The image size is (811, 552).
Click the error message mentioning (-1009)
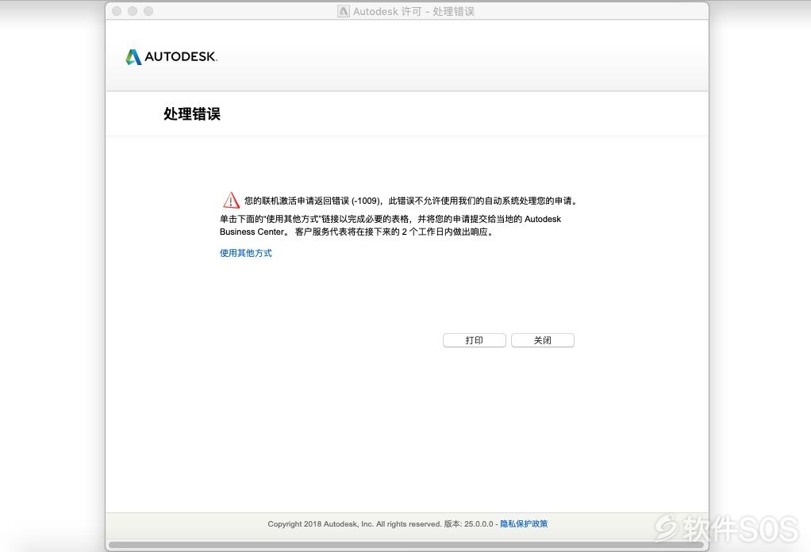(411, 201)
